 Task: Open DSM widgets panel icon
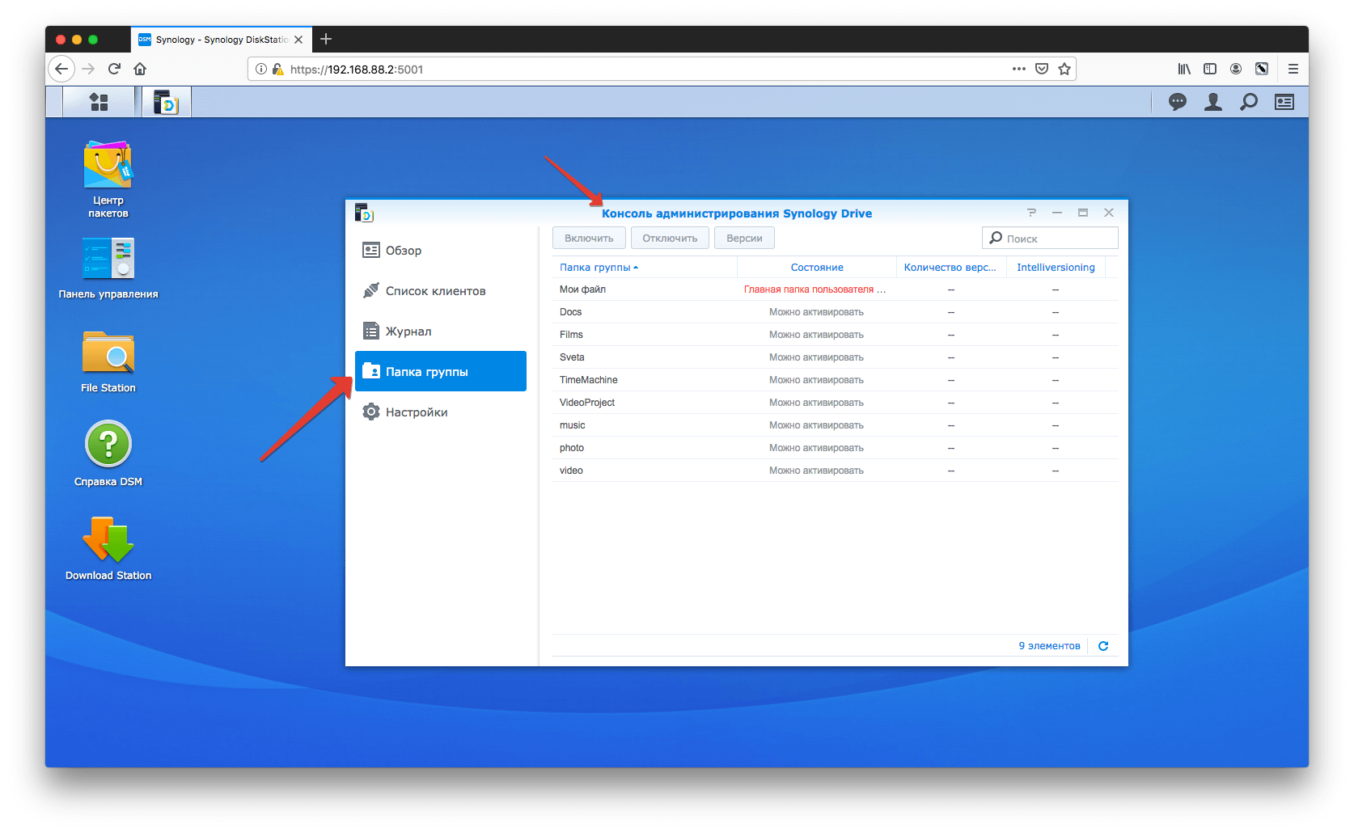1284,102
